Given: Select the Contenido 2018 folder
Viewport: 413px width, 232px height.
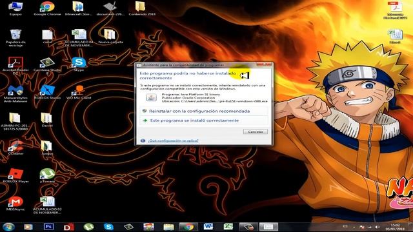Looking at the screenshot, I should [142, 8].
